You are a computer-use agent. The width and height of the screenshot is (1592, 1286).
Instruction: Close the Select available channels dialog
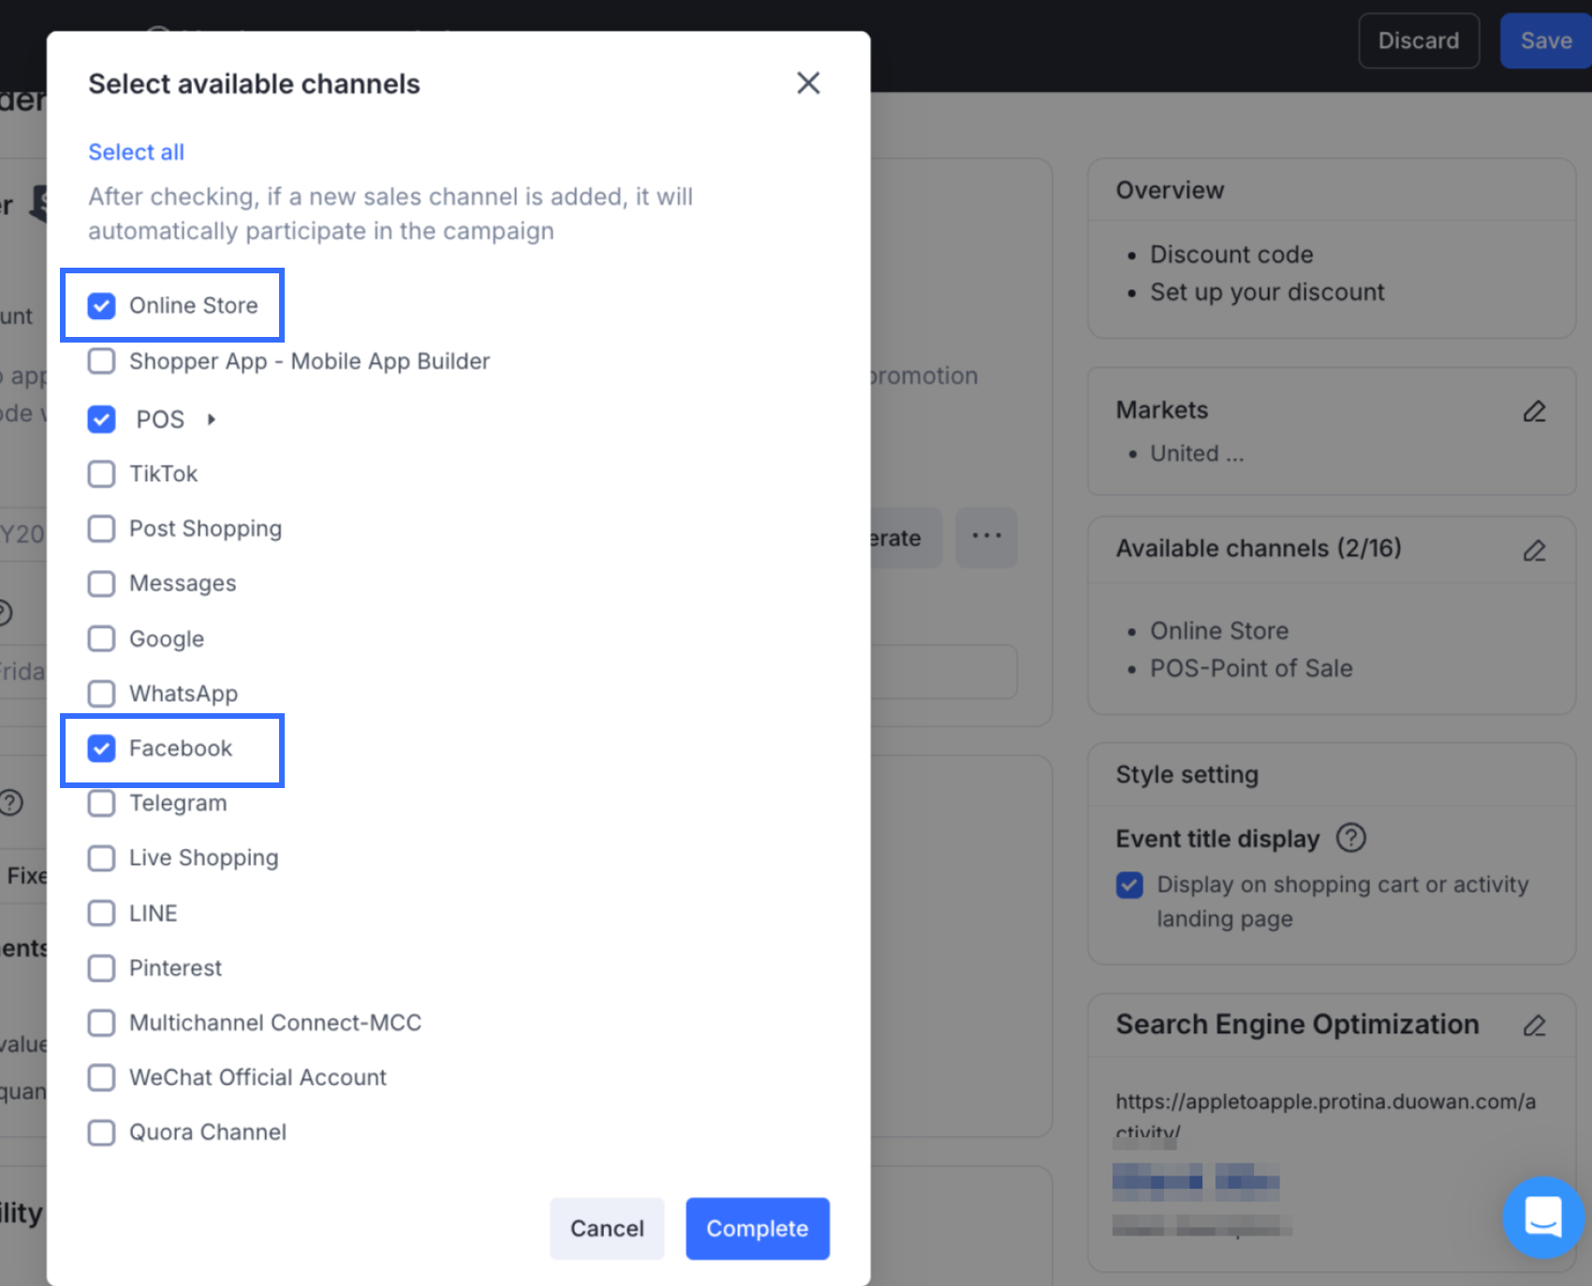pos(808,83)
